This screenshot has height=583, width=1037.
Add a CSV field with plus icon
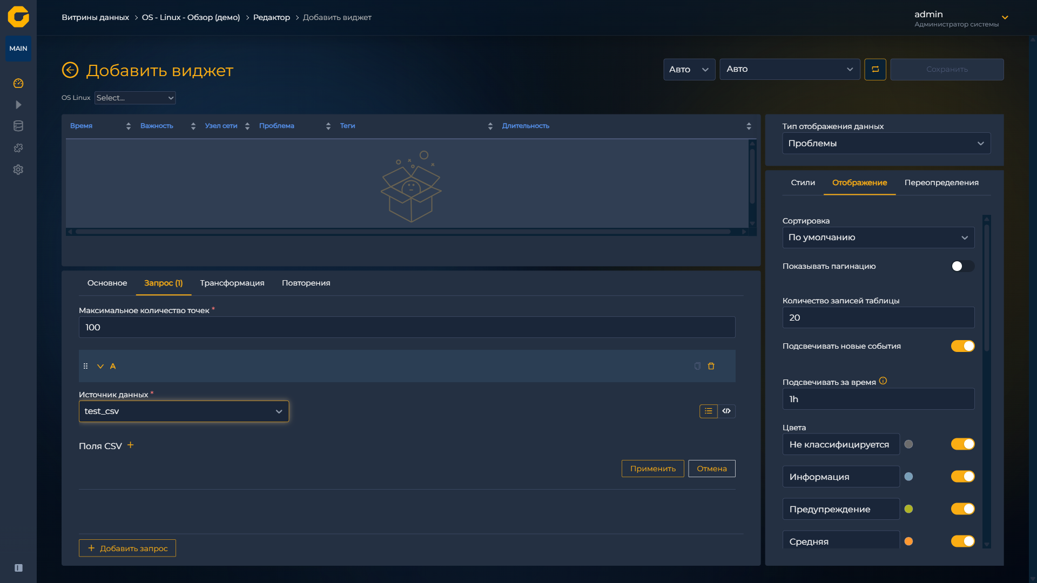tap(130, 445)
